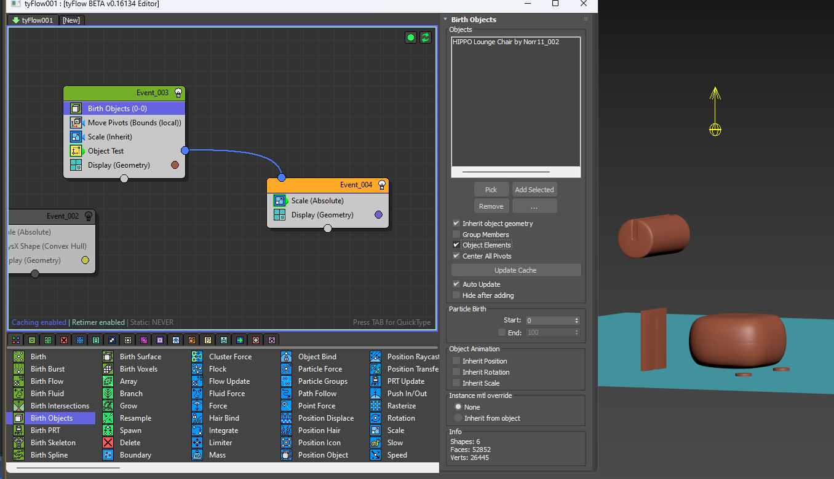Enable the Group Members checkbox
Screen dimensions: 834x479
coord(456,235)
